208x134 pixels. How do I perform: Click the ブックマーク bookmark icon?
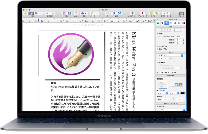click(x=143, y=13)
